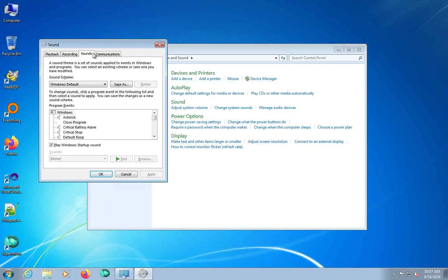The image size is (448, 280).
Task: Switch to Sound dialog taskbar button
Action: click(x=143, y=274)
